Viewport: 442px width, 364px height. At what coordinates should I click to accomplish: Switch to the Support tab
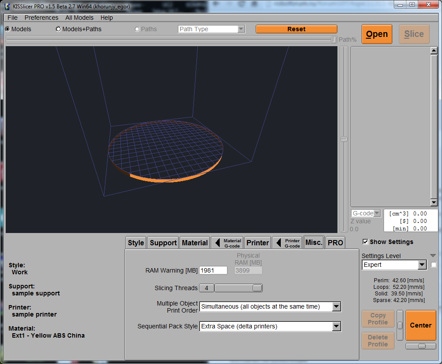[163, 243]
